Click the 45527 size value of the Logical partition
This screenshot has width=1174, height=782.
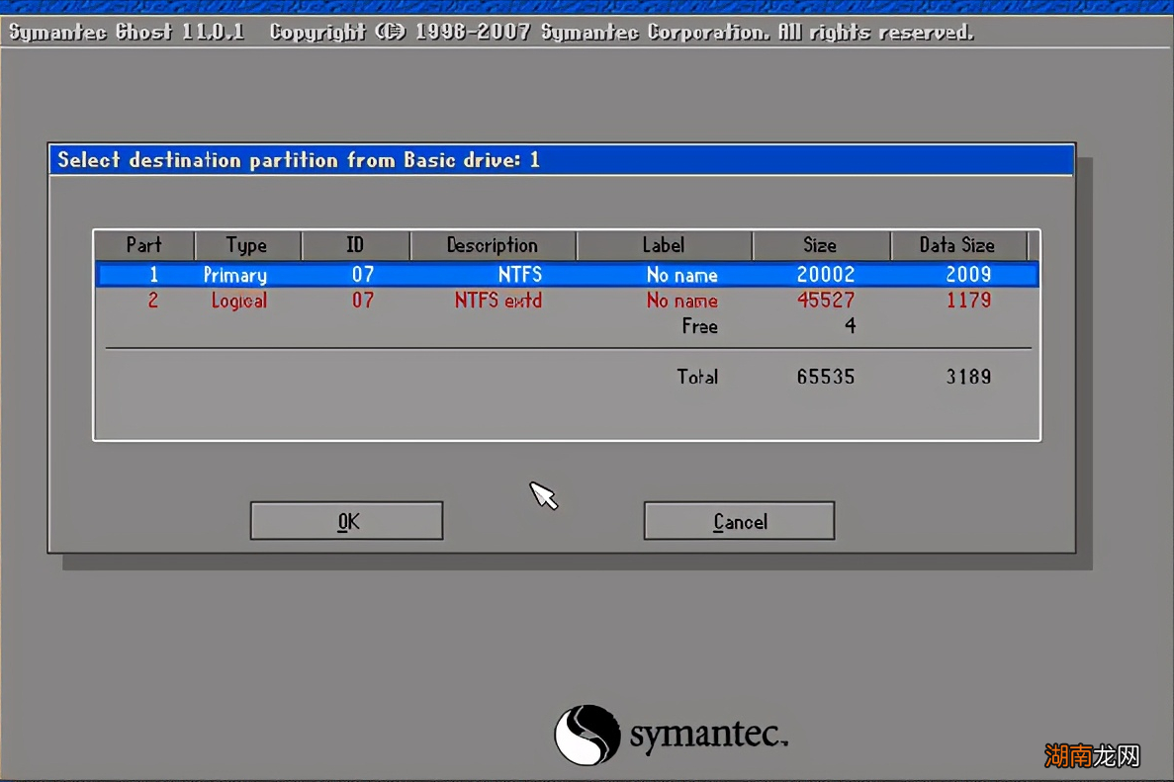825,301
